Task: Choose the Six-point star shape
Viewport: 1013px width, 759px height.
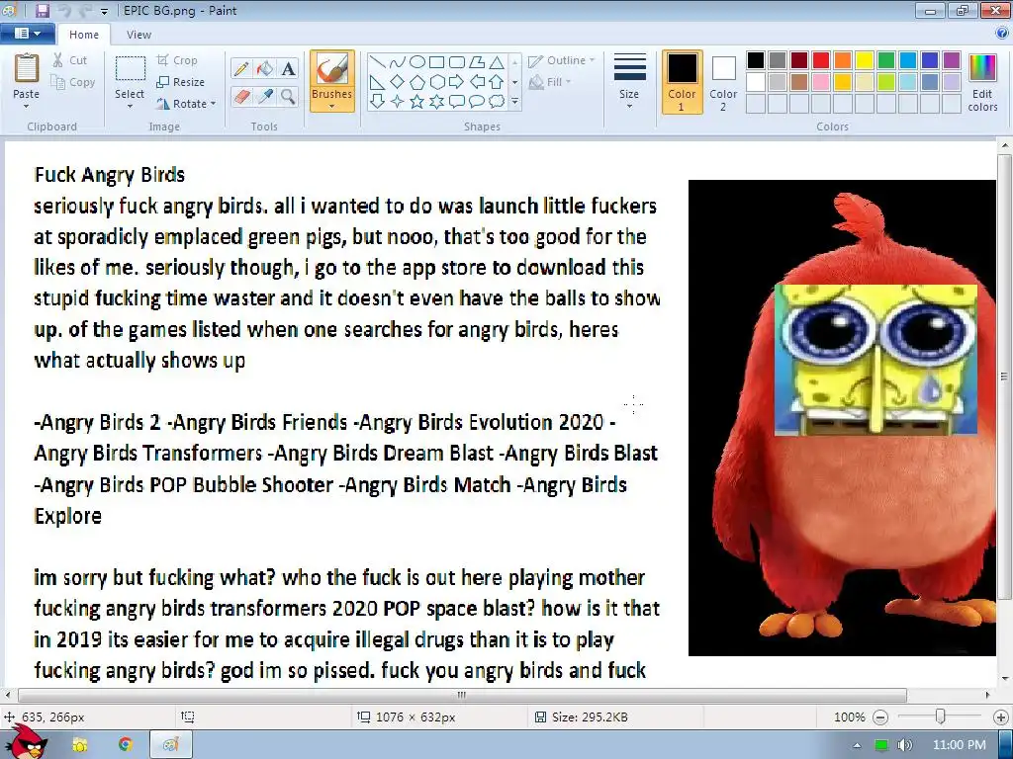Action: coord(436,102)
